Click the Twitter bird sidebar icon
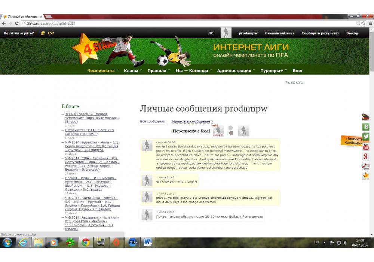This screenshot has height=262, width=374. [366, 137]
